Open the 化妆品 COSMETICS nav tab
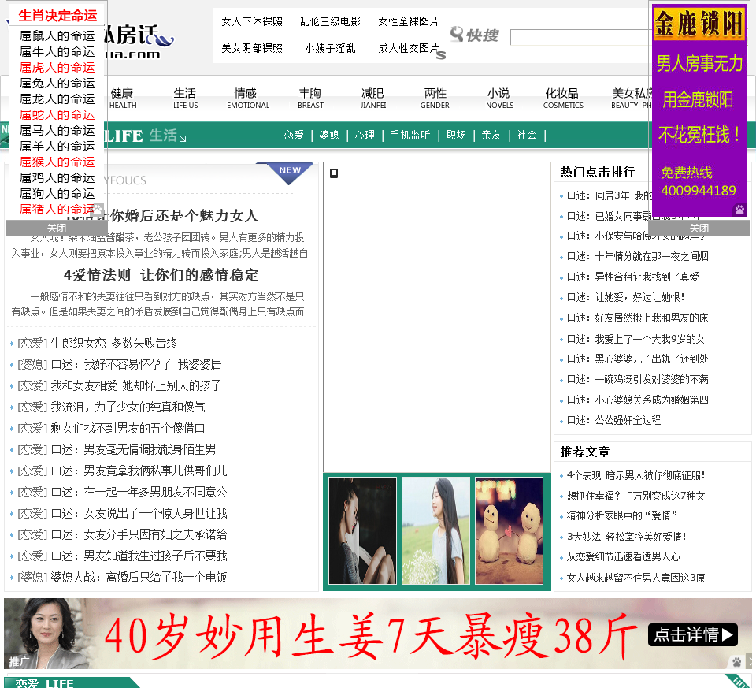 [x=563, y=98]
